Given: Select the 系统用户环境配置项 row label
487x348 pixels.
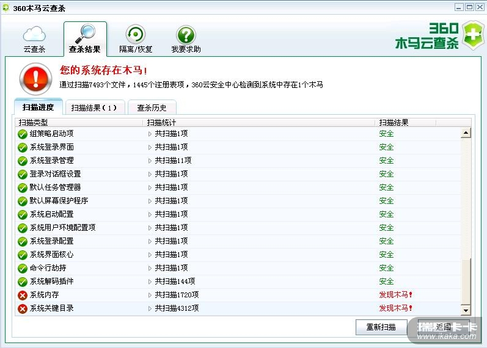Looking at the screenshot, I should (x=62, y=228).
